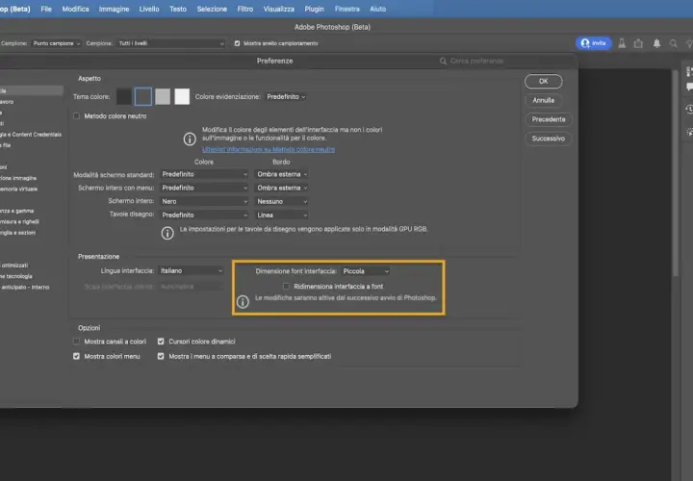
Task: Toggle Mostra colori menu checkbox
Action: 76,356
